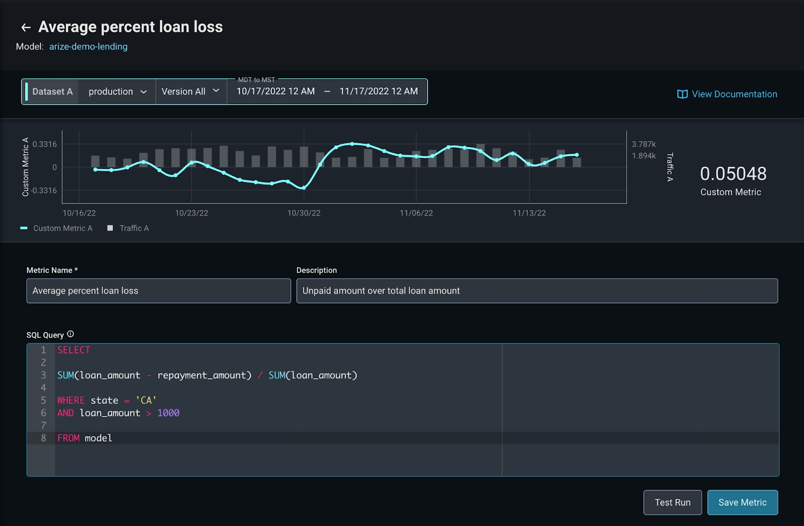Click the white Traffic A legend swatch
Screen dimensions: 804x526
click(x=110, y=228)
